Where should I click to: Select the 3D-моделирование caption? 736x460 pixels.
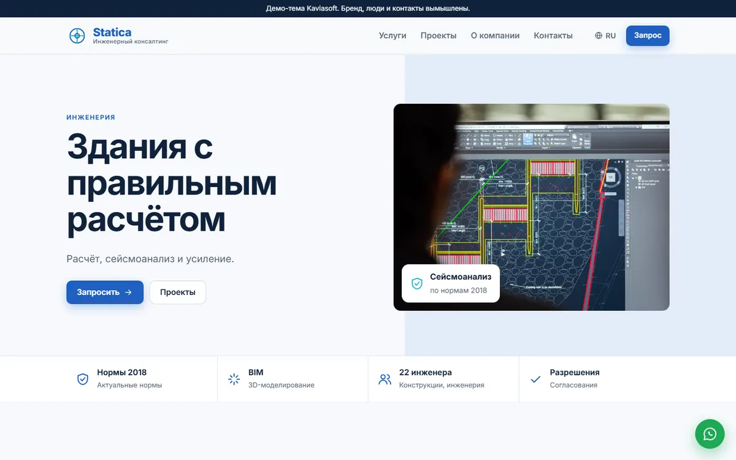[x=282, y=385]
